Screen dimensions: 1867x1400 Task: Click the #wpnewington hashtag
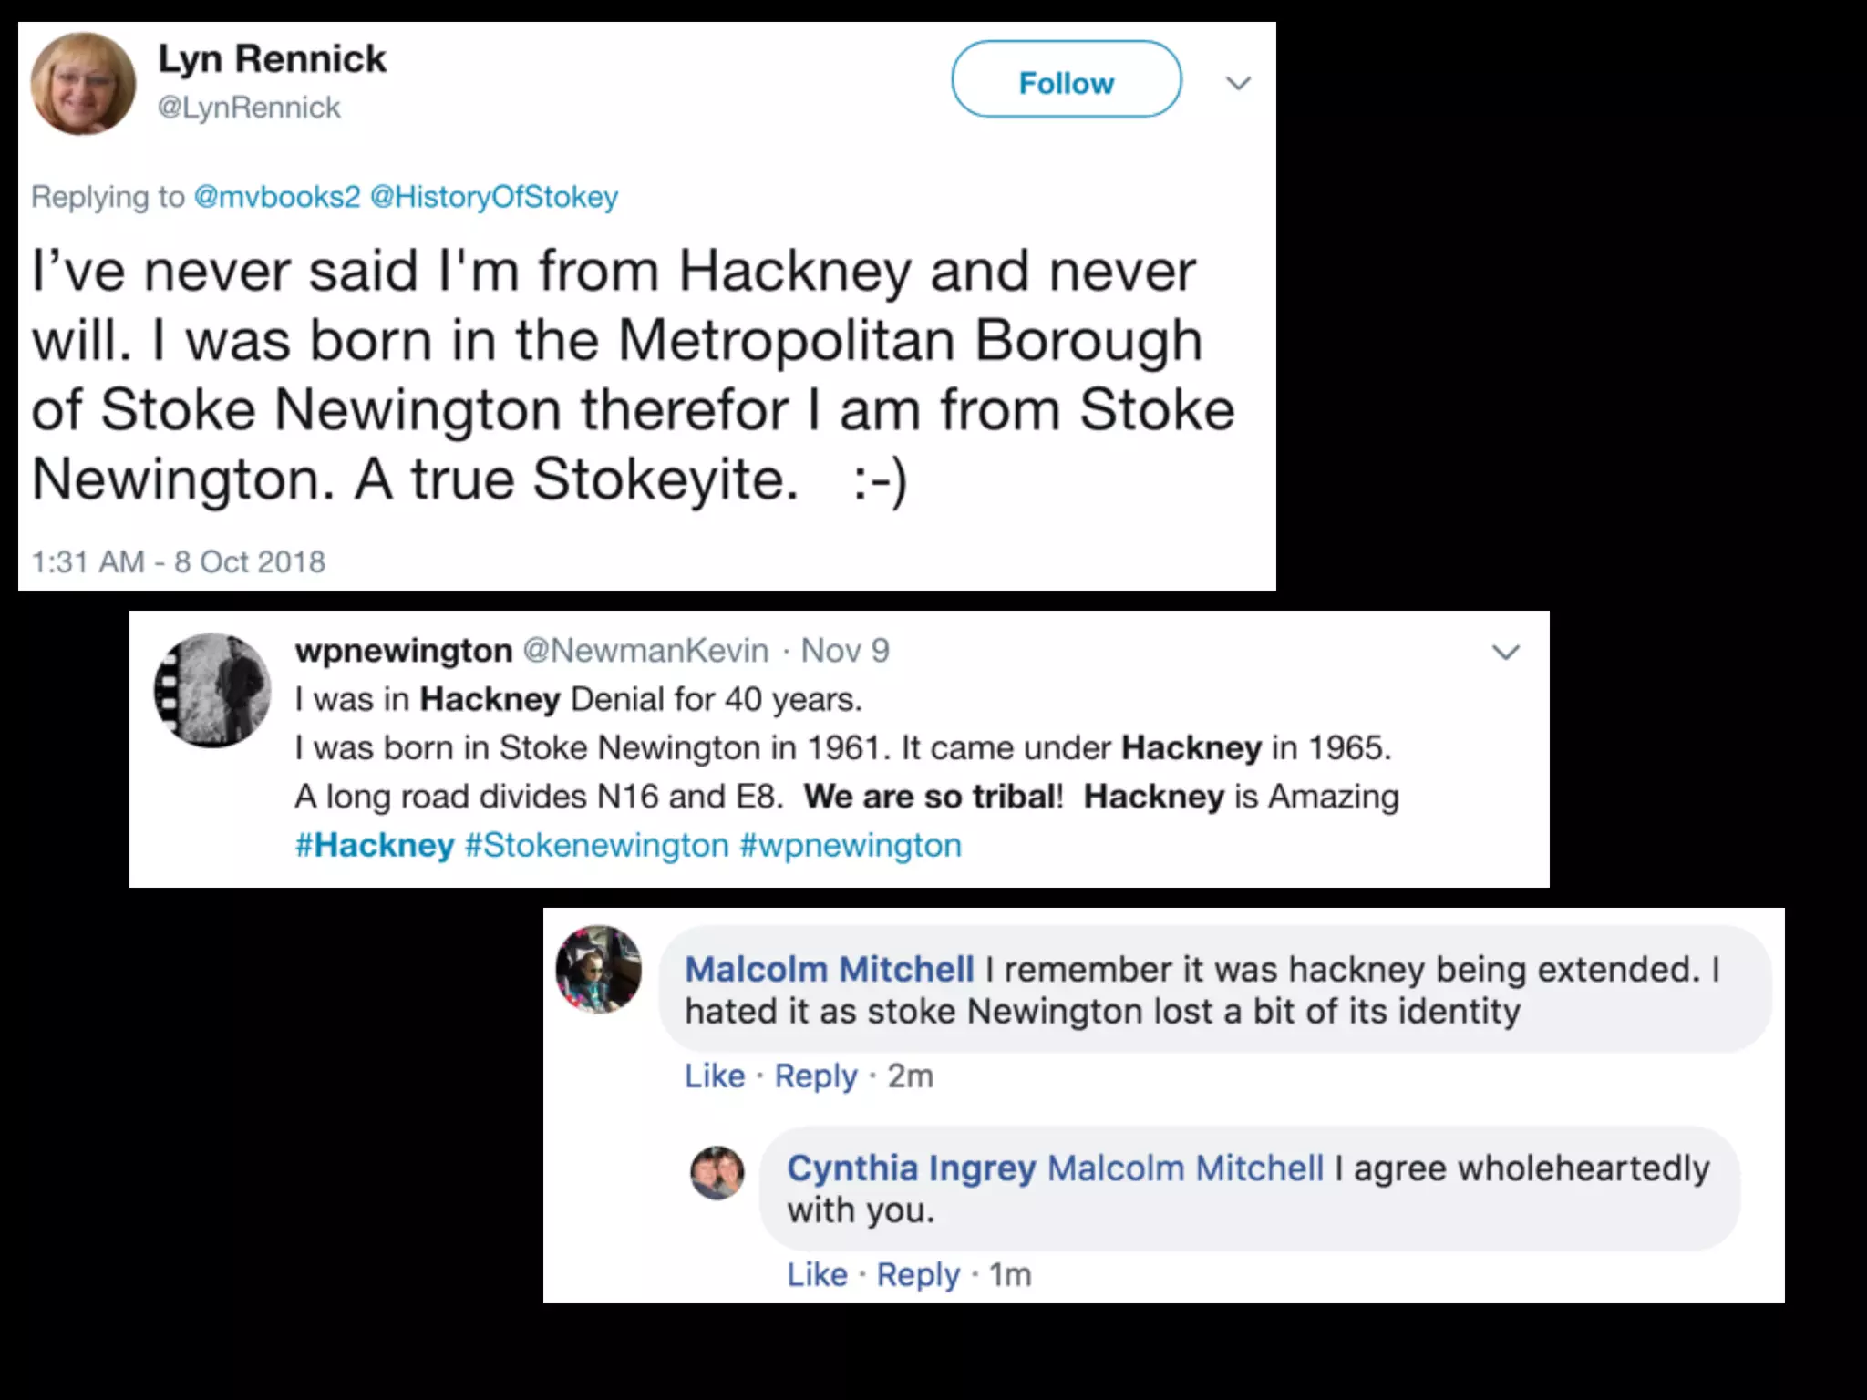851,845
